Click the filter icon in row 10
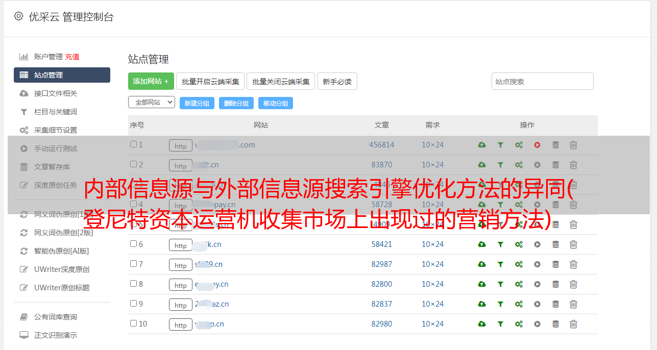 click(x=500, y=324)
